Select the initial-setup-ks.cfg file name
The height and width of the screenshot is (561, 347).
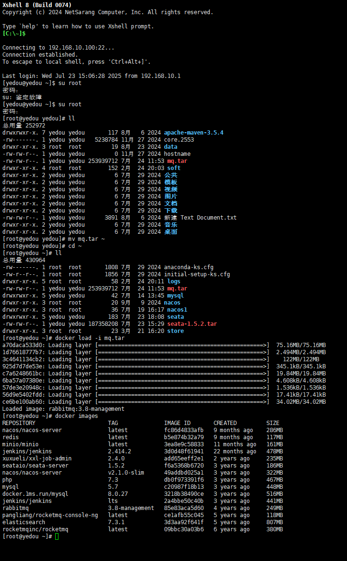197,274
